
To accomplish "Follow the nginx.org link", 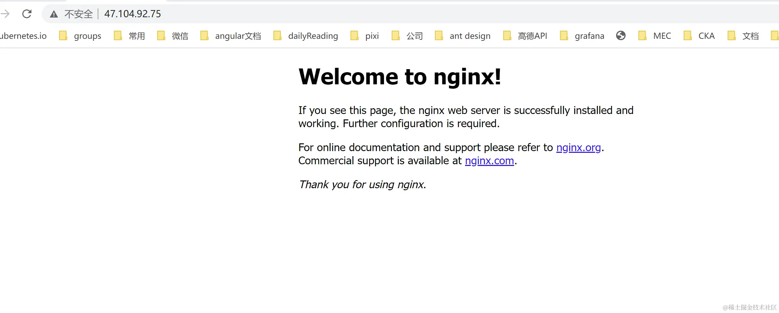I will [x=578, y=147].
